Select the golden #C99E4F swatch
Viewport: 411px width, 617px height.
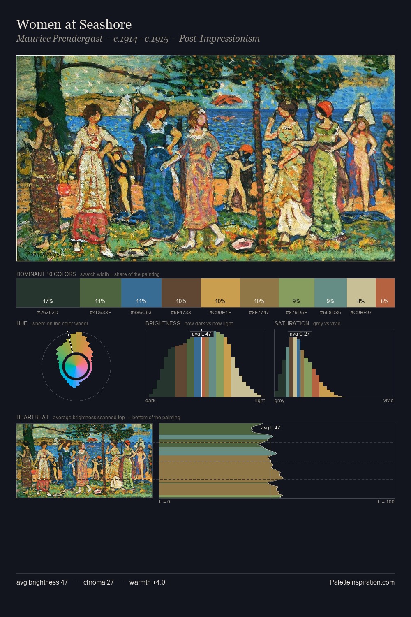220,293
